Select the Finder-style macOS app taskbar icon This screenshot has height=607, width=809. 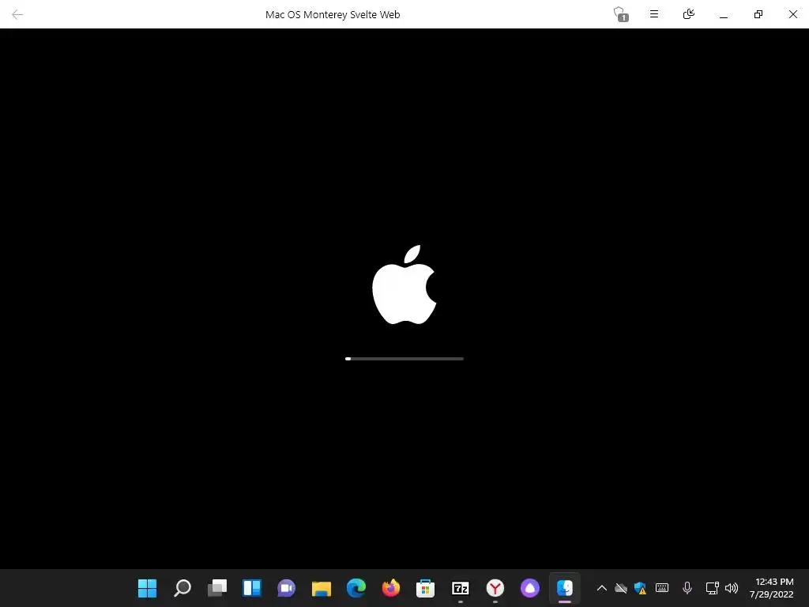564,588
